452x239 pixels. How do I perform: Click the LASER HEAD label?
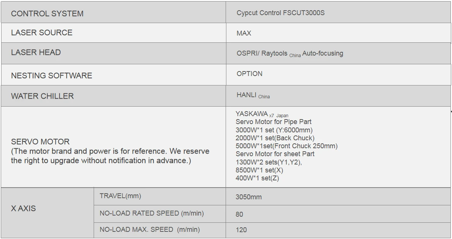(36, 52)
